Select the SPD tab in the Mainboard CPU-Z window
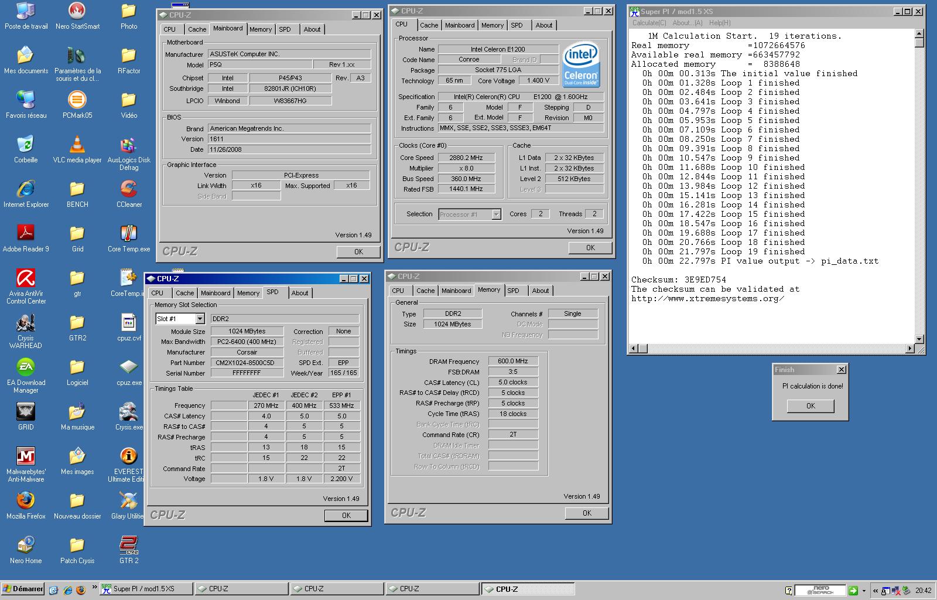This screenshot has width=937, height=600. [285, 29]
